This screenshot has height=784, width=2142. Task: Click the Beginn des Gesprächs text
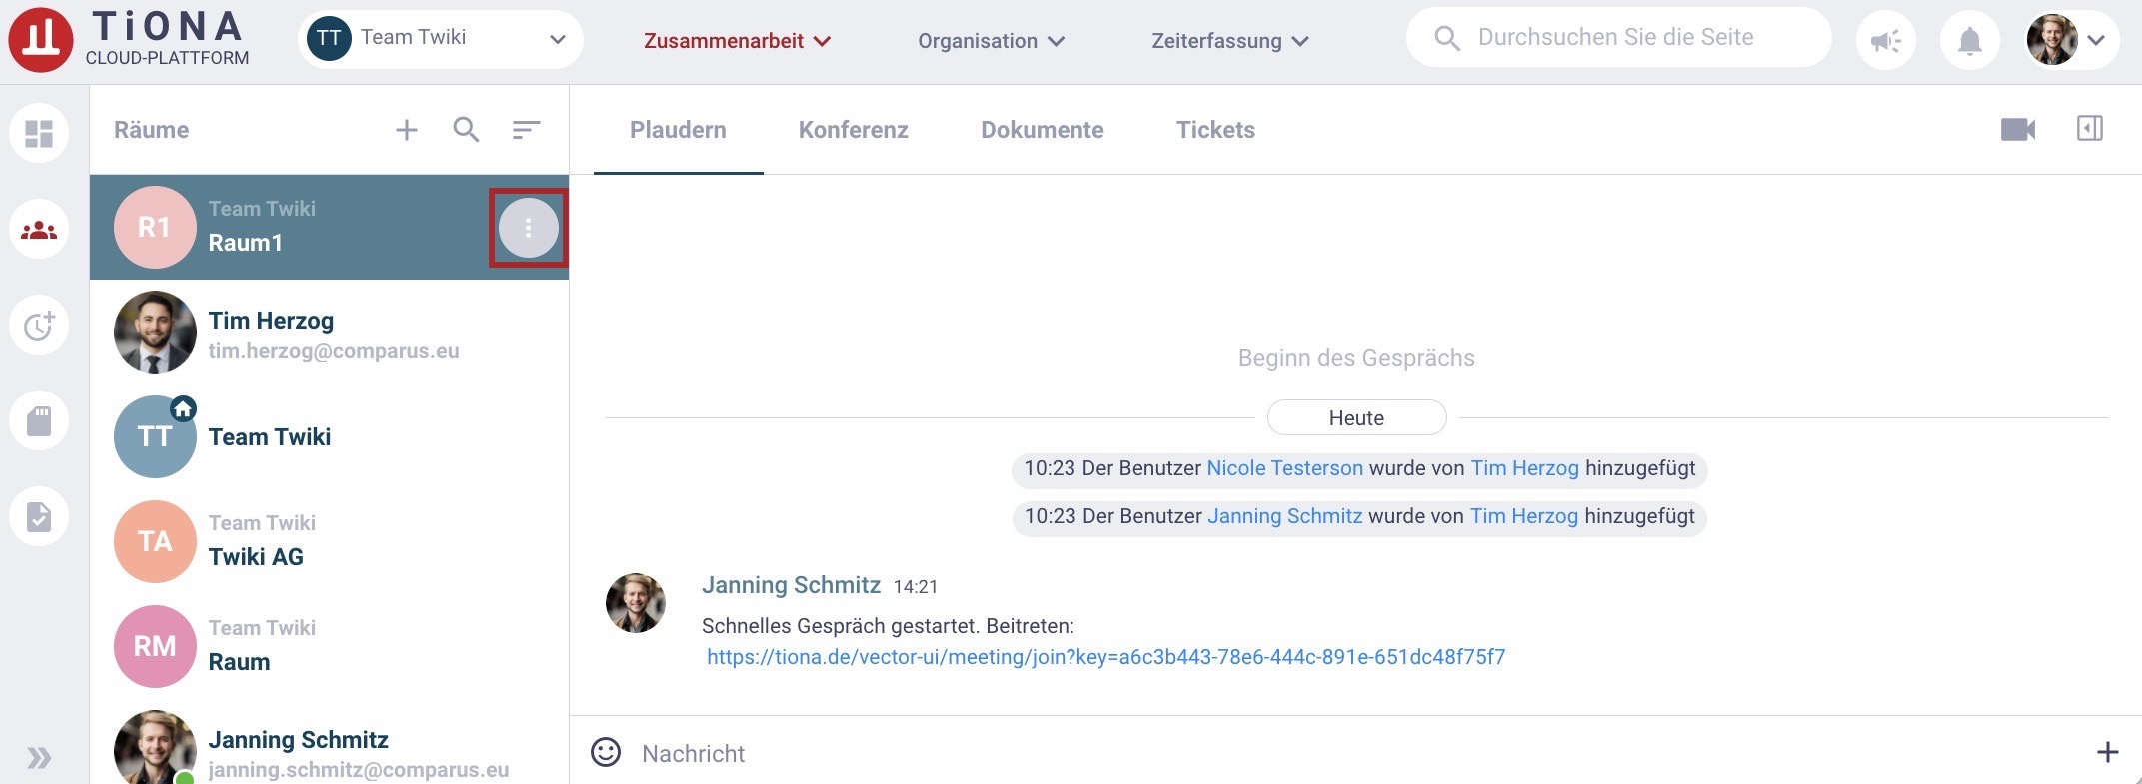pos(1356,358)
